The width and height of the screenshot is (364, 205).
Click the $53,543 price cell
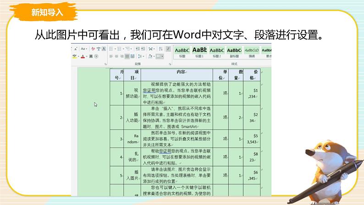[252, 139]
